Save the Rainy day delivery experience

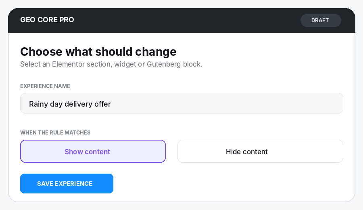67,183
